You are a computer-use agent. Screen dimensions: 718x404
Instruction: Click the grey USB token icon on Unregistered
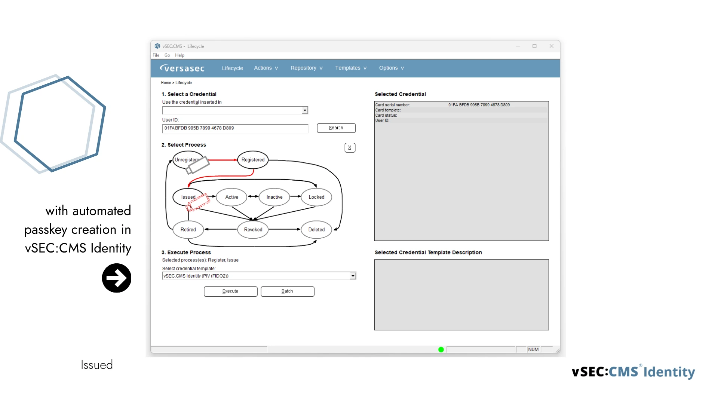[197, 166]
